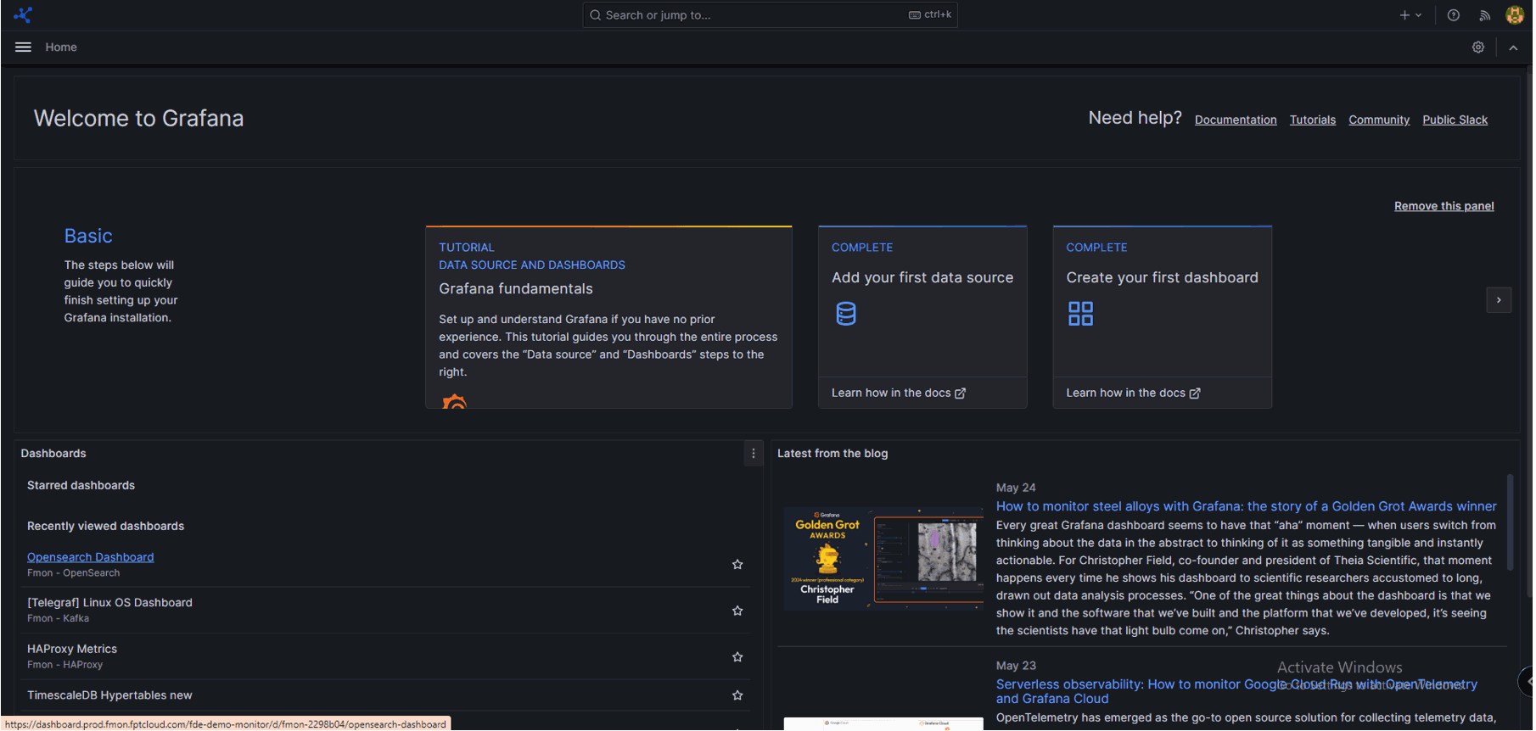Viewport: 1536px width, 731px height.
Task: Click the Dashboards panel title
Action: [53, 454]
